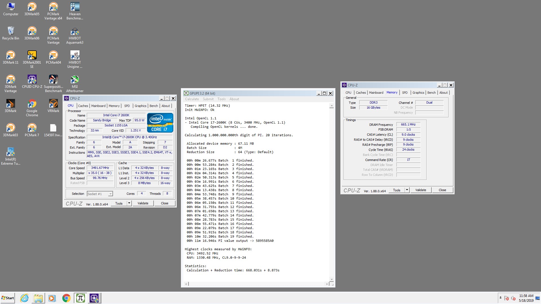Image resolution: width=541 pixels, height=304 pixels.
Task: Open the GPUPI Tools menu
Action: (221, 99)
